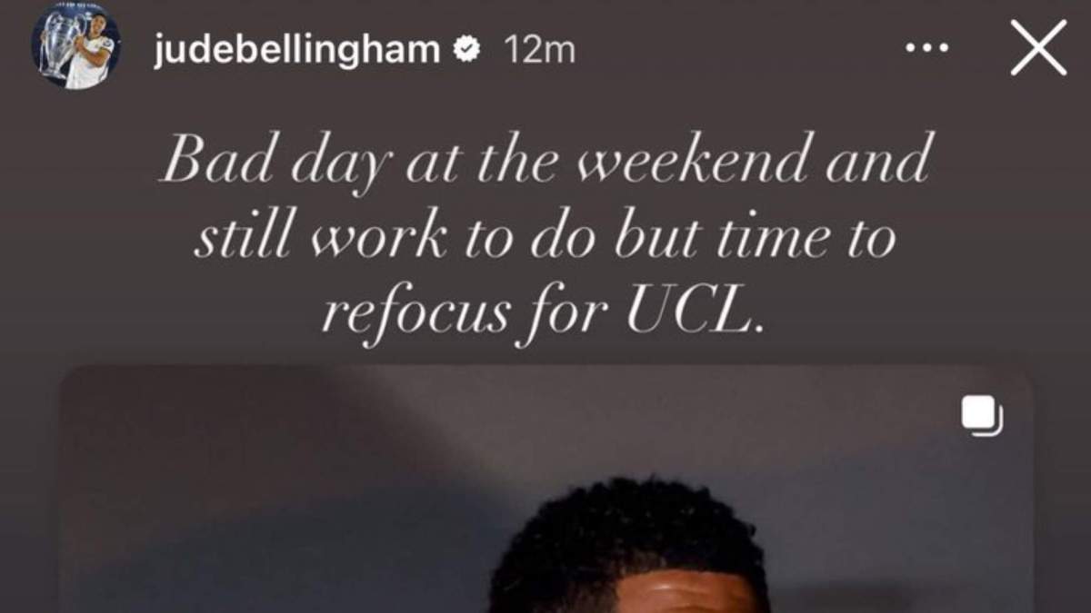Image resolution: width=1091 pixels, height=613 pixels.
Task: Open judebellingham's profile picture avatar
Action: (76, 51)
